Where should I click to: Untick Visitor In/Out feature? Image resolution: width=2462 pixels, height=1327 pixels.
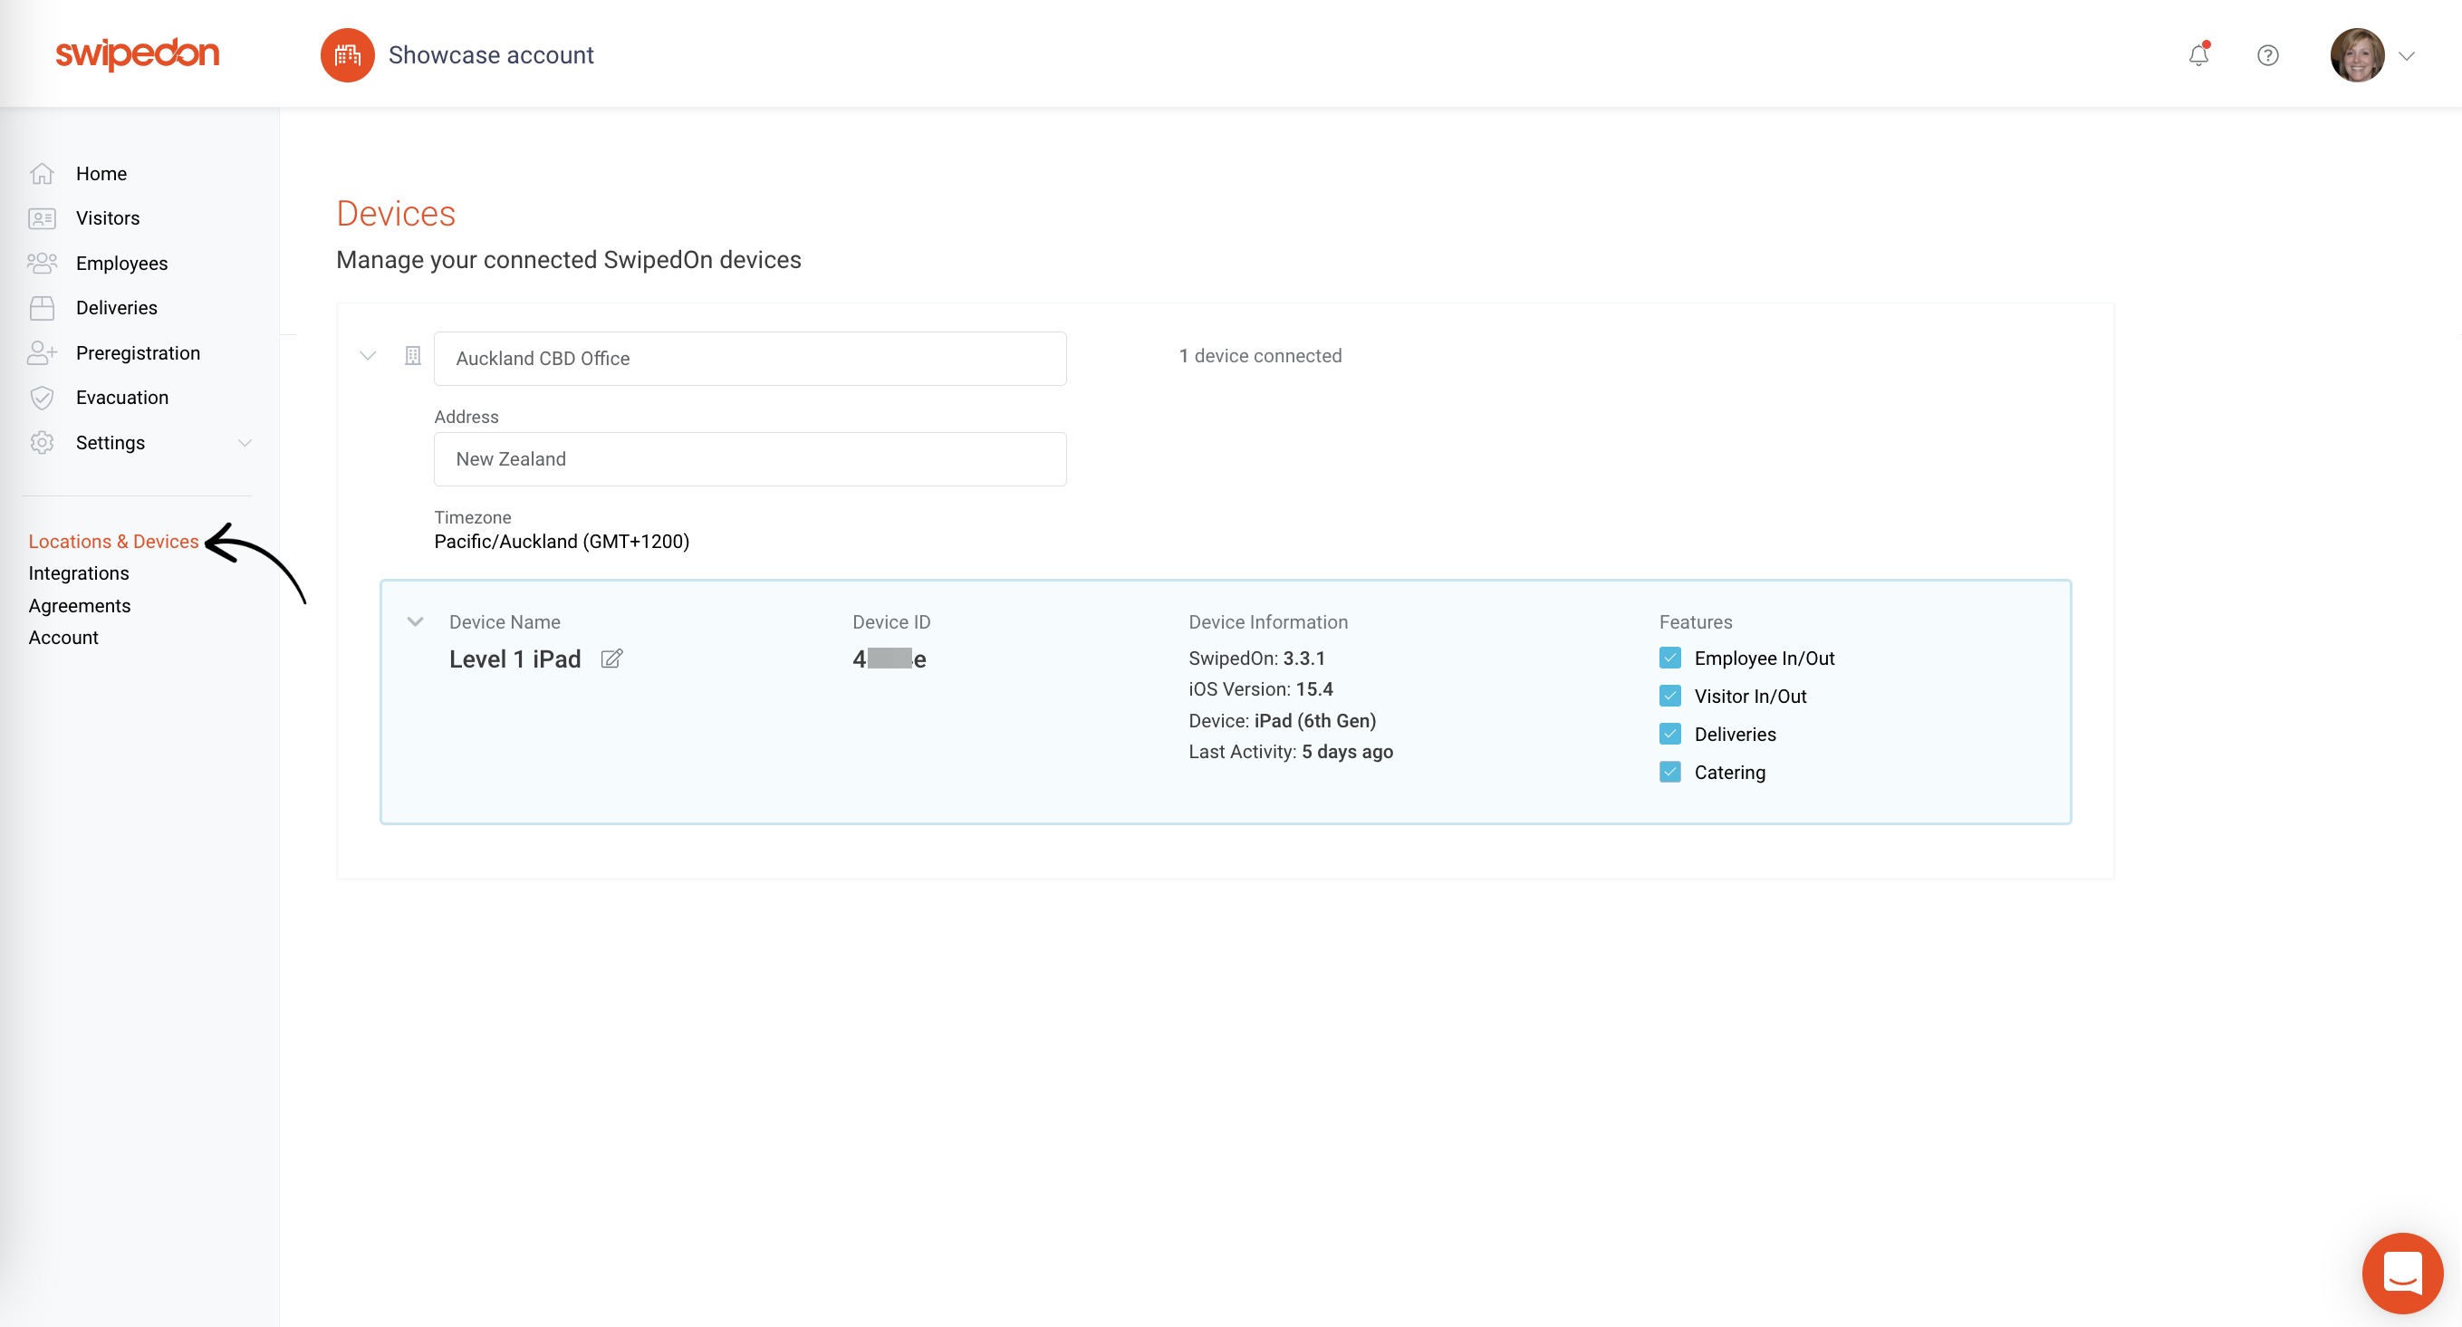pos(1669,696)
